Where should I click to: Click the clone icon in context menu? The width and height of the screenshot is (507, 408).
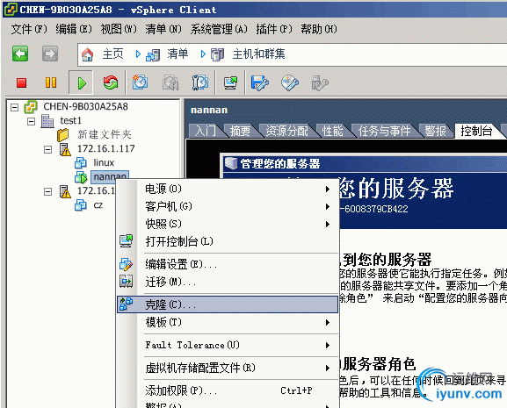pos(127,304)
